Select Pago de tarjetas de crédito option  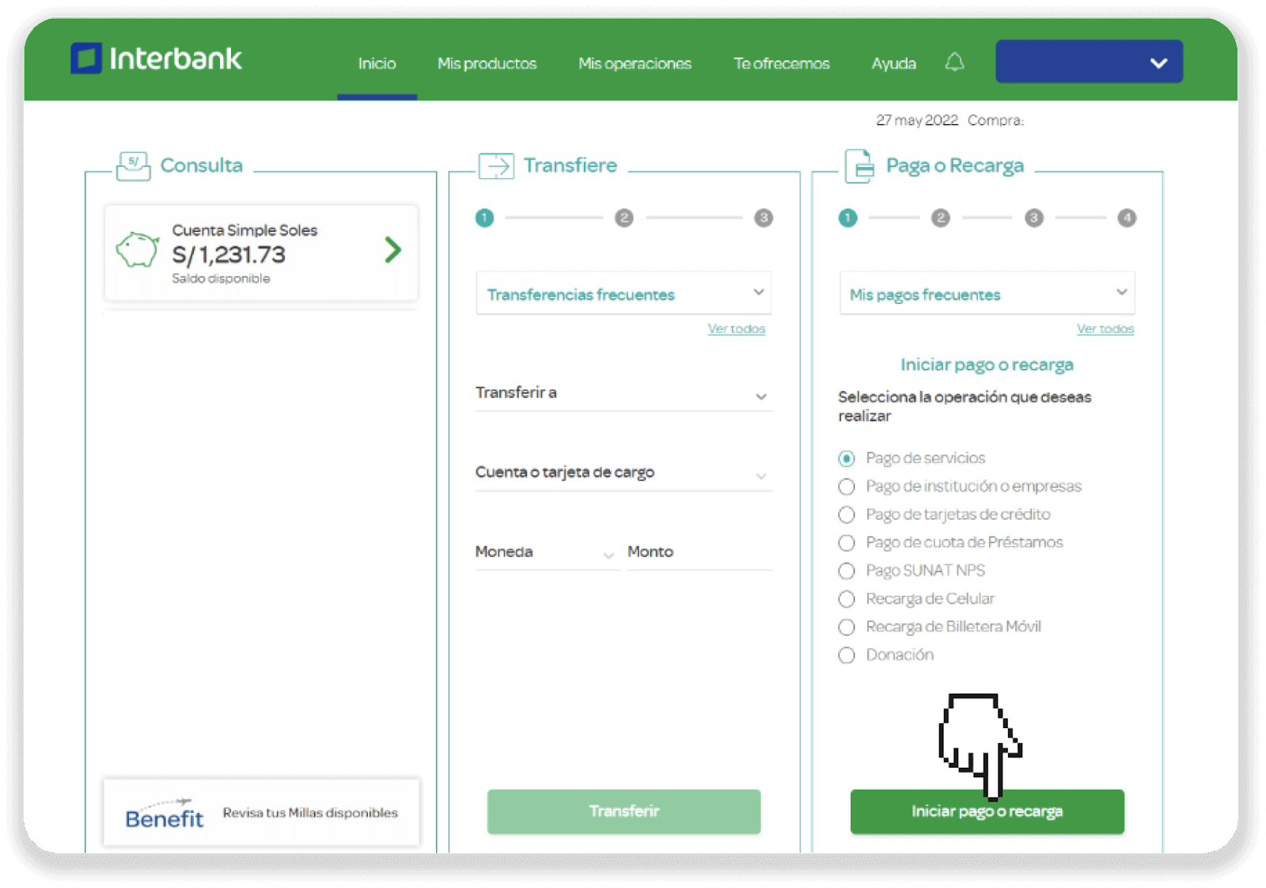pyautogui.click(x=847, y=514)
